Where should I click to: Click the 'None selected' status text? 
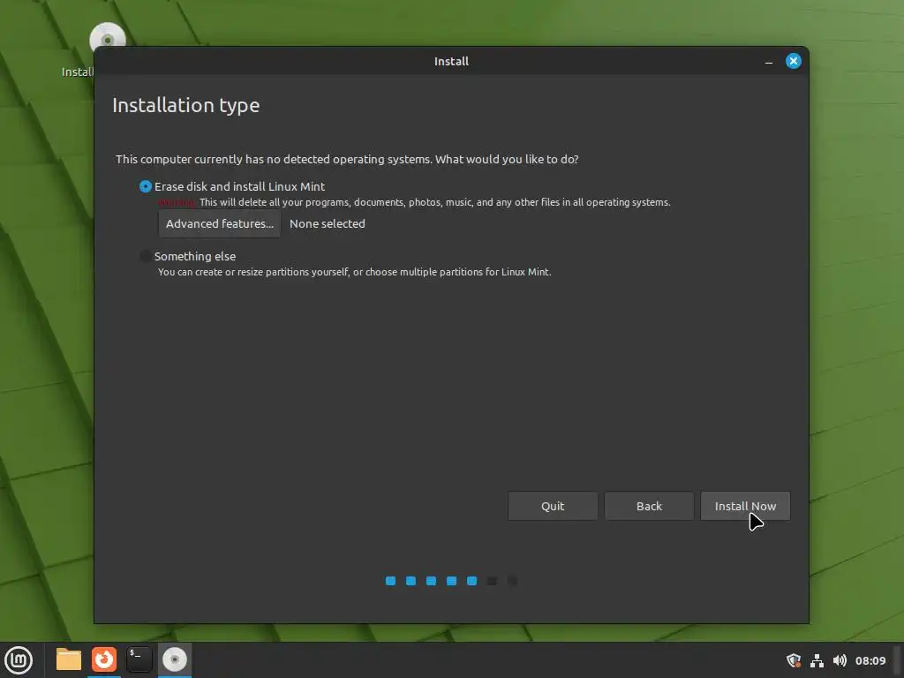(x=327, y=223)
